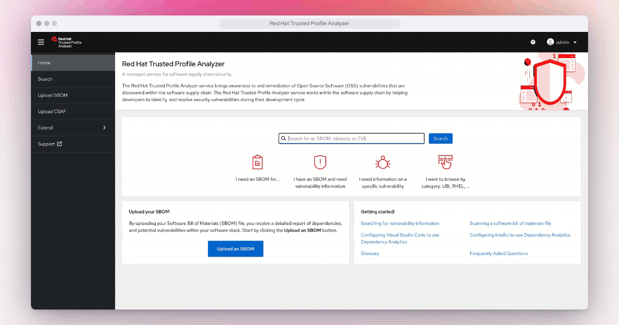Click the 'Red Hat Trusted Profile Analyzer' page title
This screenshot has width=619, height=325.
click(x=173, y=64)
